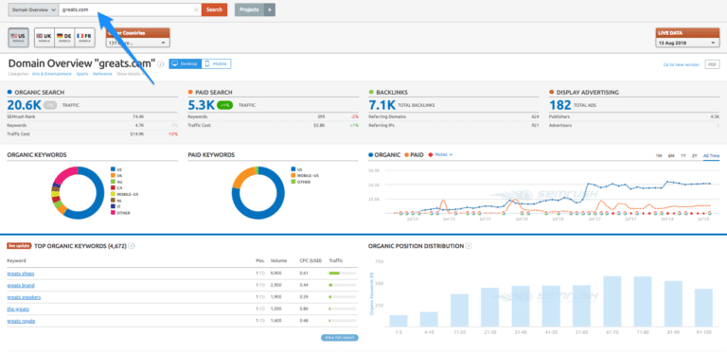The height and width of the screenshot is (353, 727).
Task: Export the report with the PDF button
Action: (x=712, y=64)
